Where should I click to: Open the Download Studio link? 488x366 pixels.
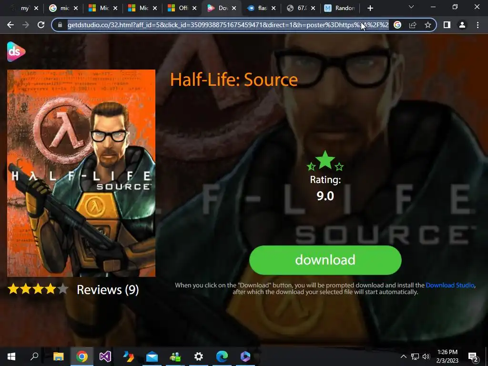tap(450, 285)
